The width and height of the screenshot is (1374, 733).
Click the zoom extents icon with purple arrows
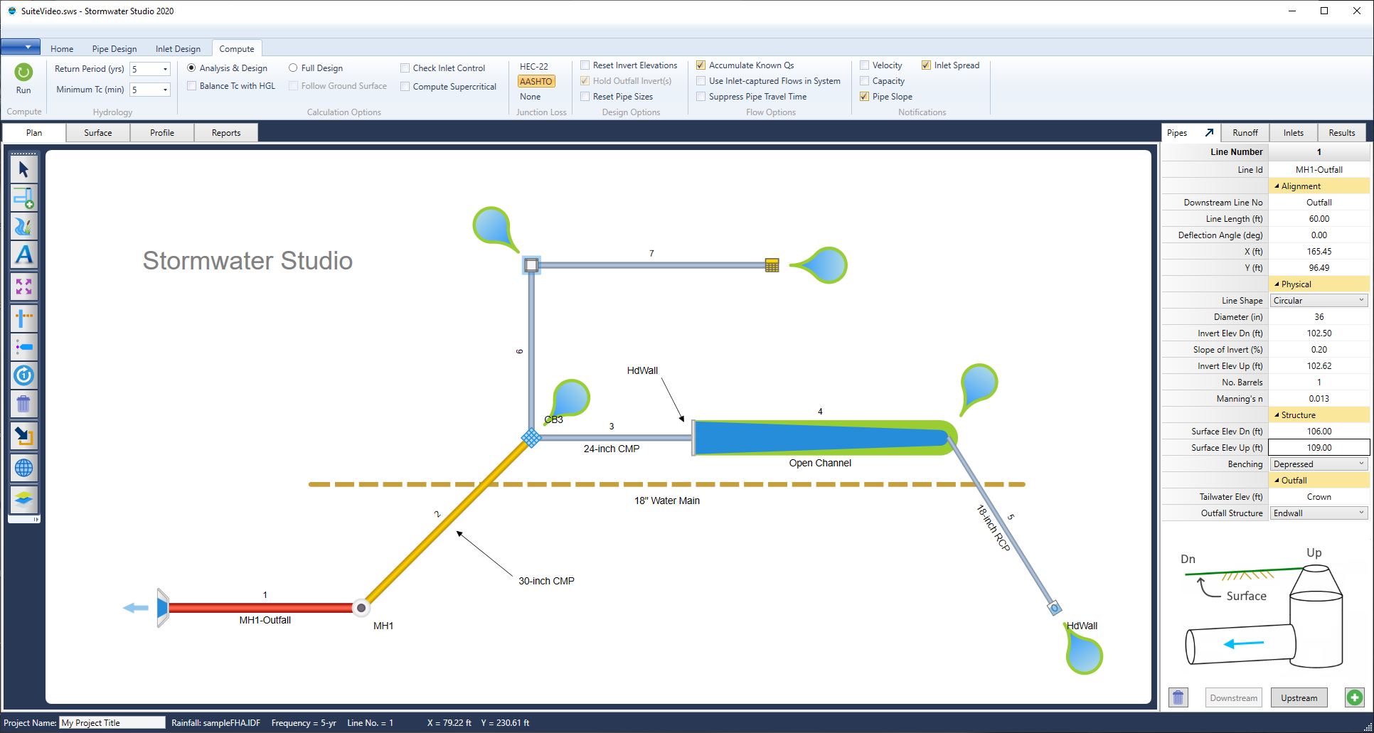23,286
